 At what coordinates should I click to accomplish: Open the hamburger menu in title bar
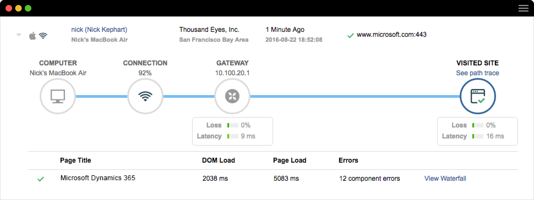click(523, 9)
